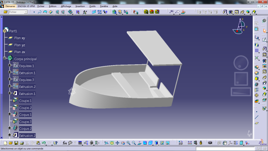
Task: Select the Normal View icon
Action: tap(139, 143)
